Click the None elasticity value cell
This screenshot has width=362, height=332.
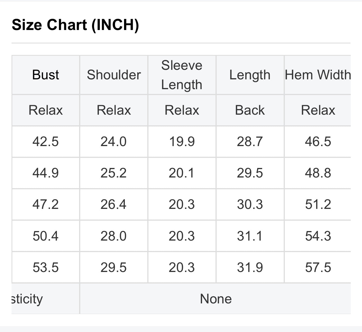[x=216, y=299]
